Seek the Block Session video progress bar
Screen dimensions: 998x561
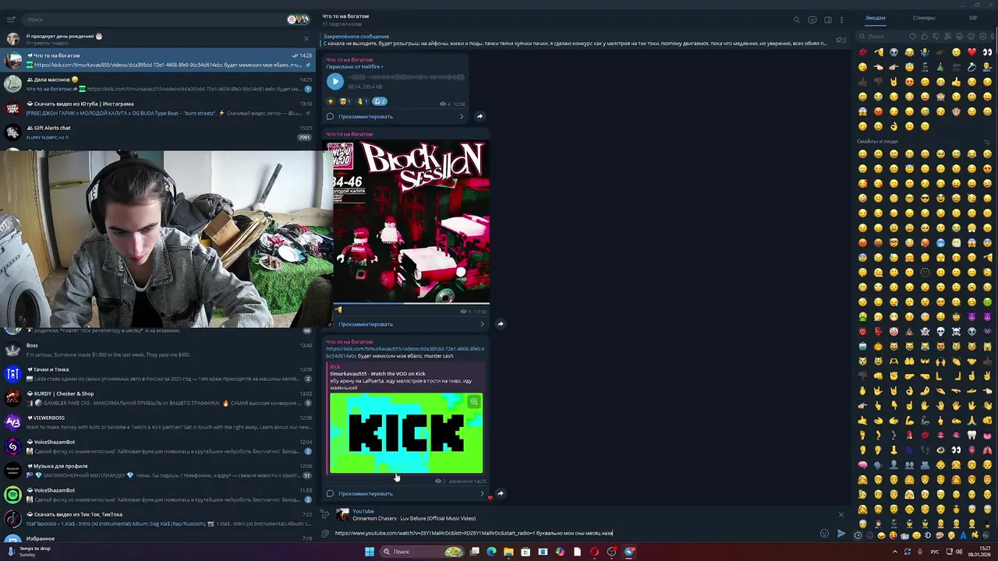411,304
